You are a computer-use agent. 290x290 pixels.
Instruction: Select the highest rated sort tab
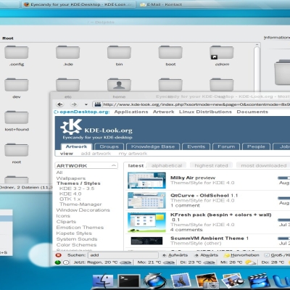[x=211, y=165]
